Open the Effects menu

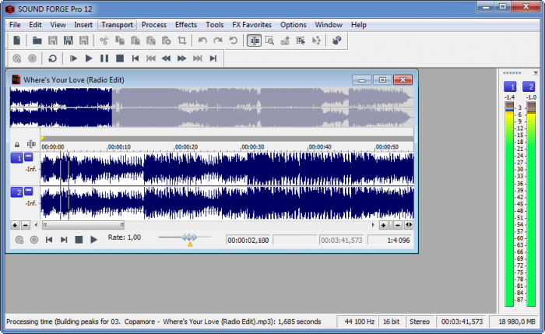[x=185, y=24]
